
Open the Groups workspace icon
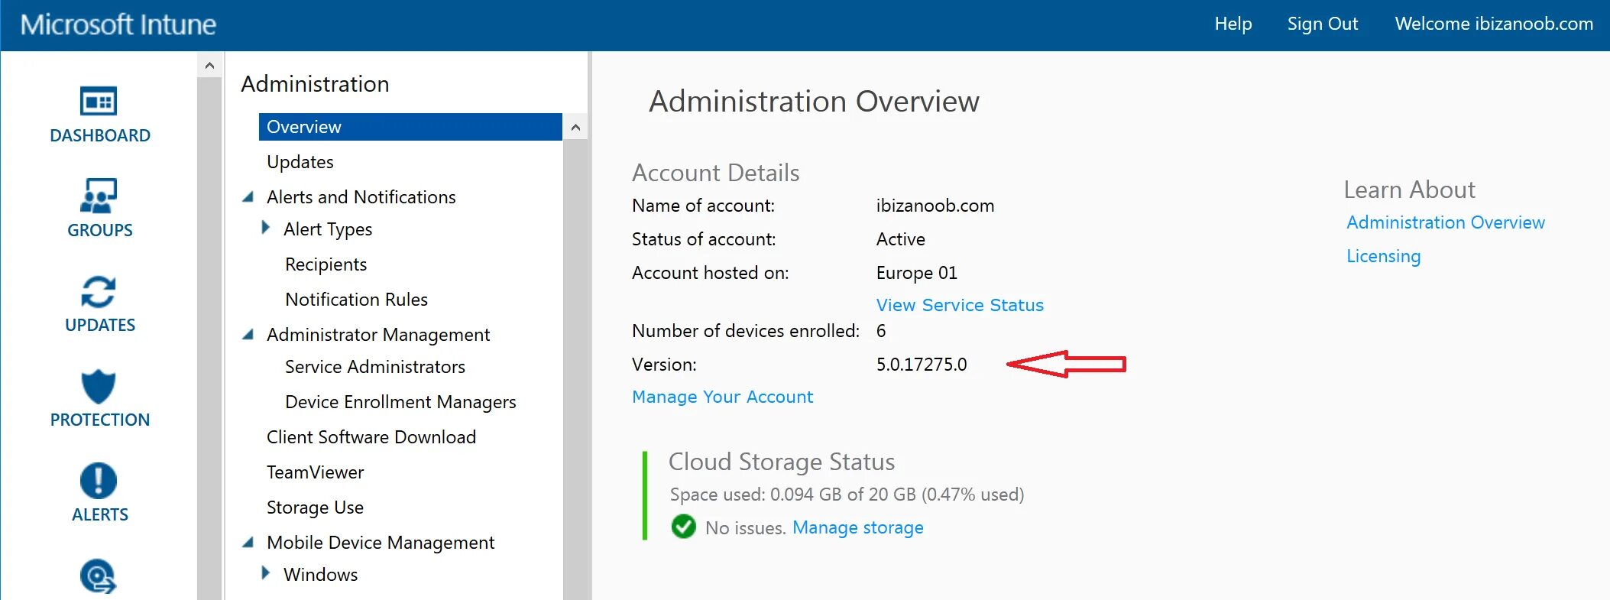point(99,196)
